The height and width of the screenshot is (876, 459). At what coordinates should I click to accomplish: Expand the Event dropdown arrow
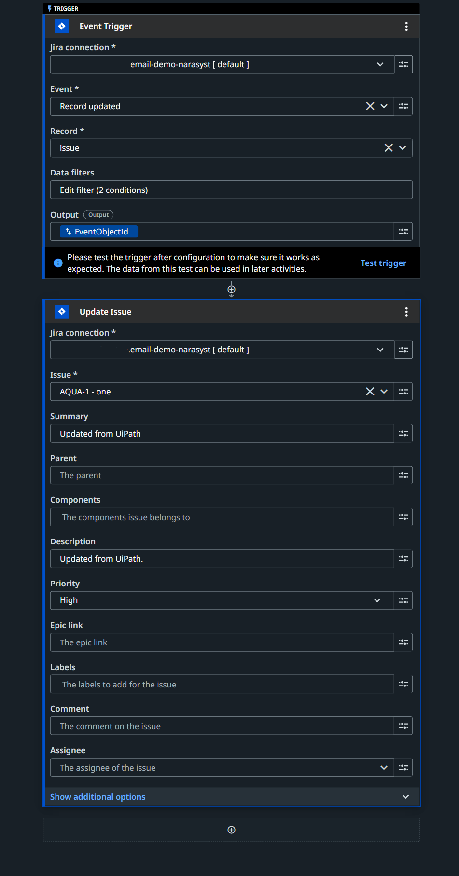(x=384, y=106)
